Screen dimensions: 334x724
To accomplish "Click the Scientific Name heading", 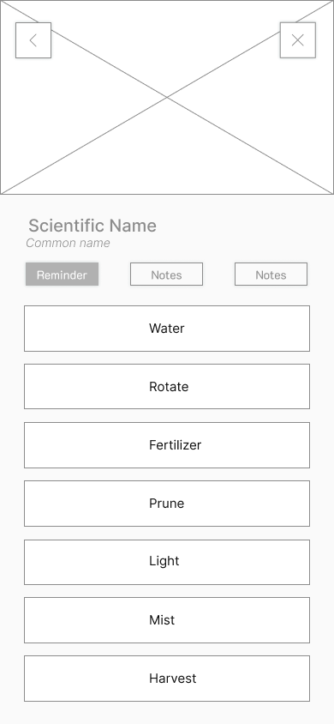I will tap(92, 226).
